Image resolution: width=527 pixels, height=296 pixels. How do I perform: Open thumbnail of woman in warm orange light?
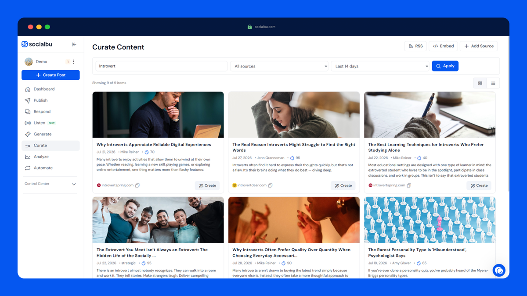coord(294,220)
